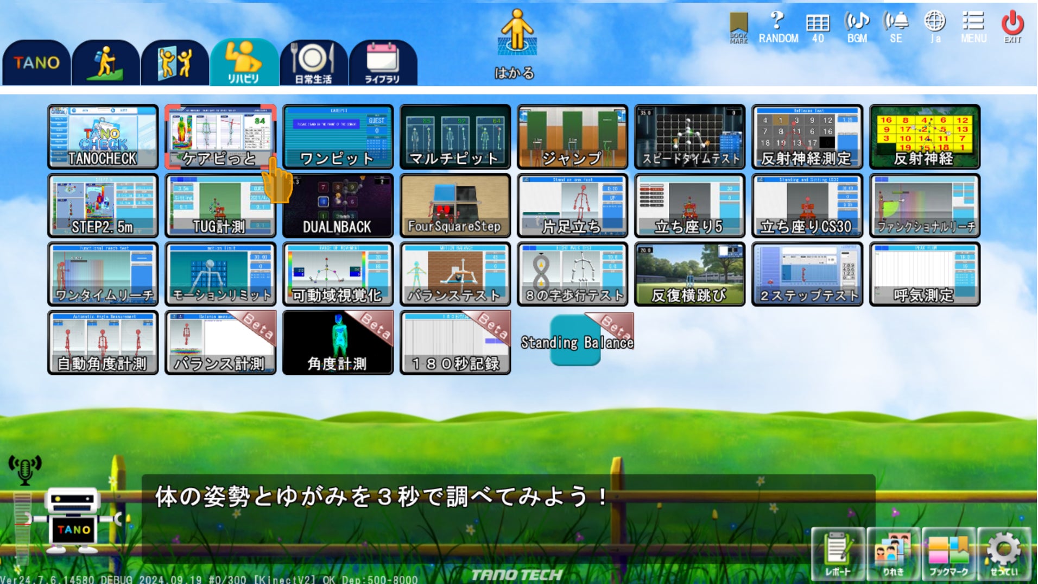
Task: Launch the 立ち座りCS30 tile
Action: click(807, 205)
